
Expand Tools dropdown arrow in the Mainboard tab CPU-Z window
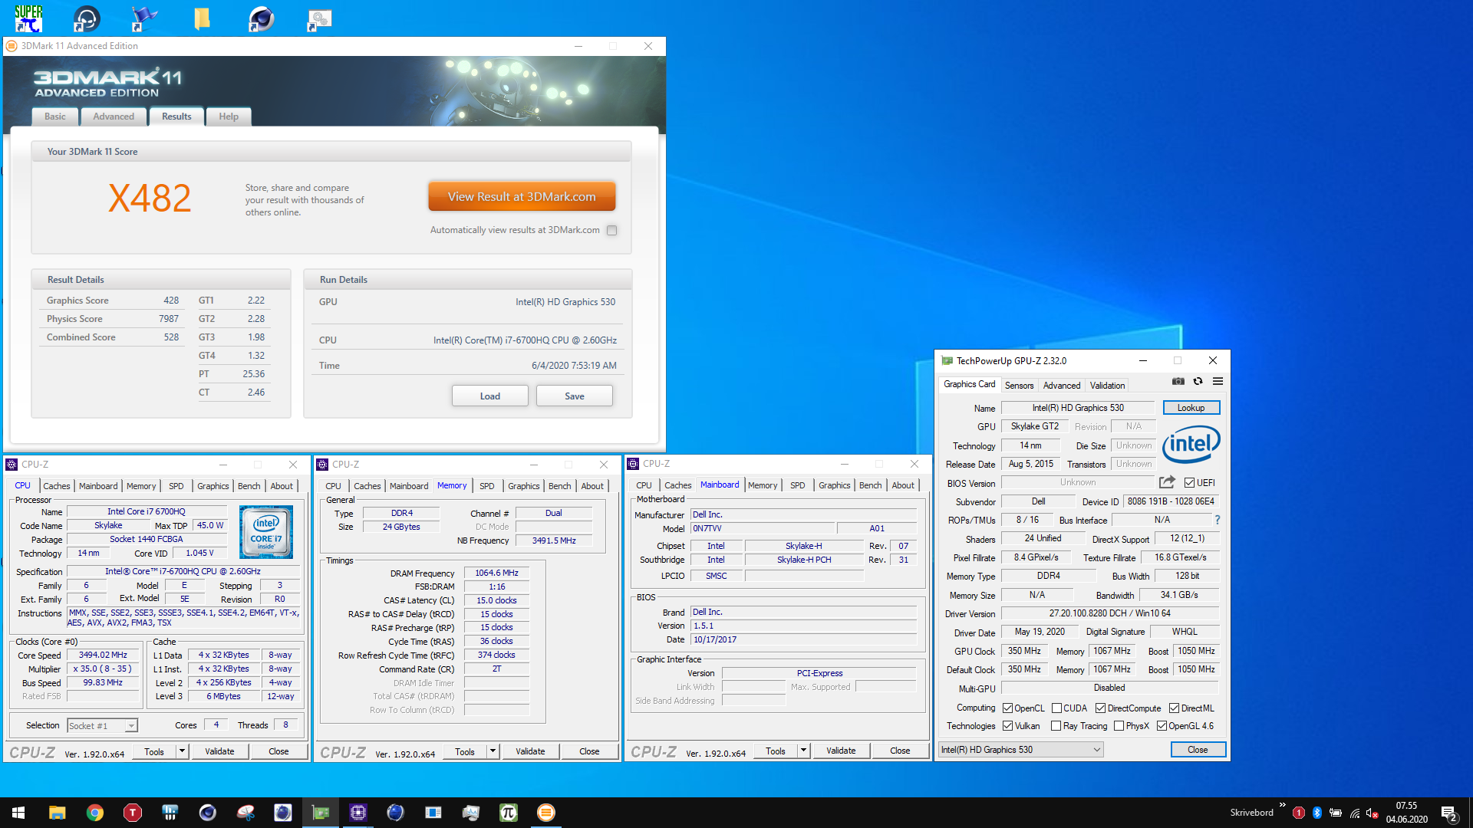tap(803, 751)
